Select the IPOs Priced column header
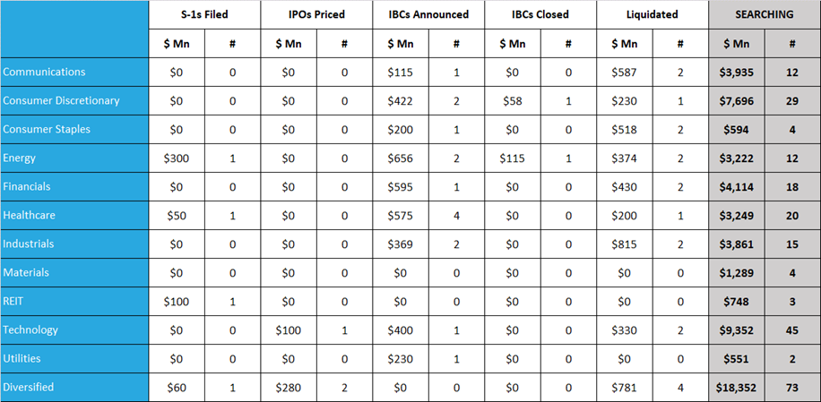The height and width of the screenshot is (402, 821). click(316, 15)
